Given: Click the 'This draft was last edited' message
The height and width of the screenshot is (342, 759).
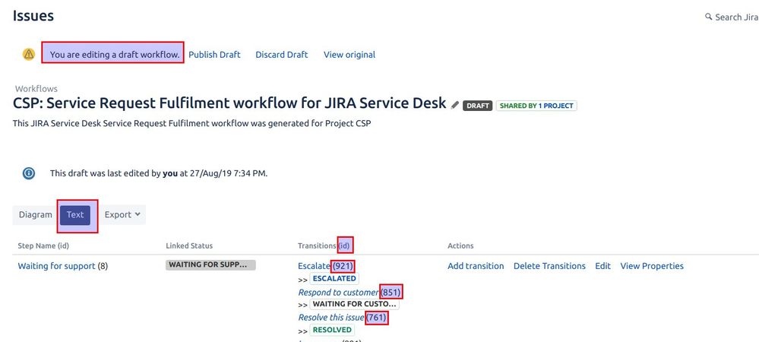Looking at the screenshot, I should point(159,173).
